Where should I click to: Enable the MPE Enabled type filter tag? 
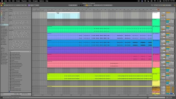18,17
